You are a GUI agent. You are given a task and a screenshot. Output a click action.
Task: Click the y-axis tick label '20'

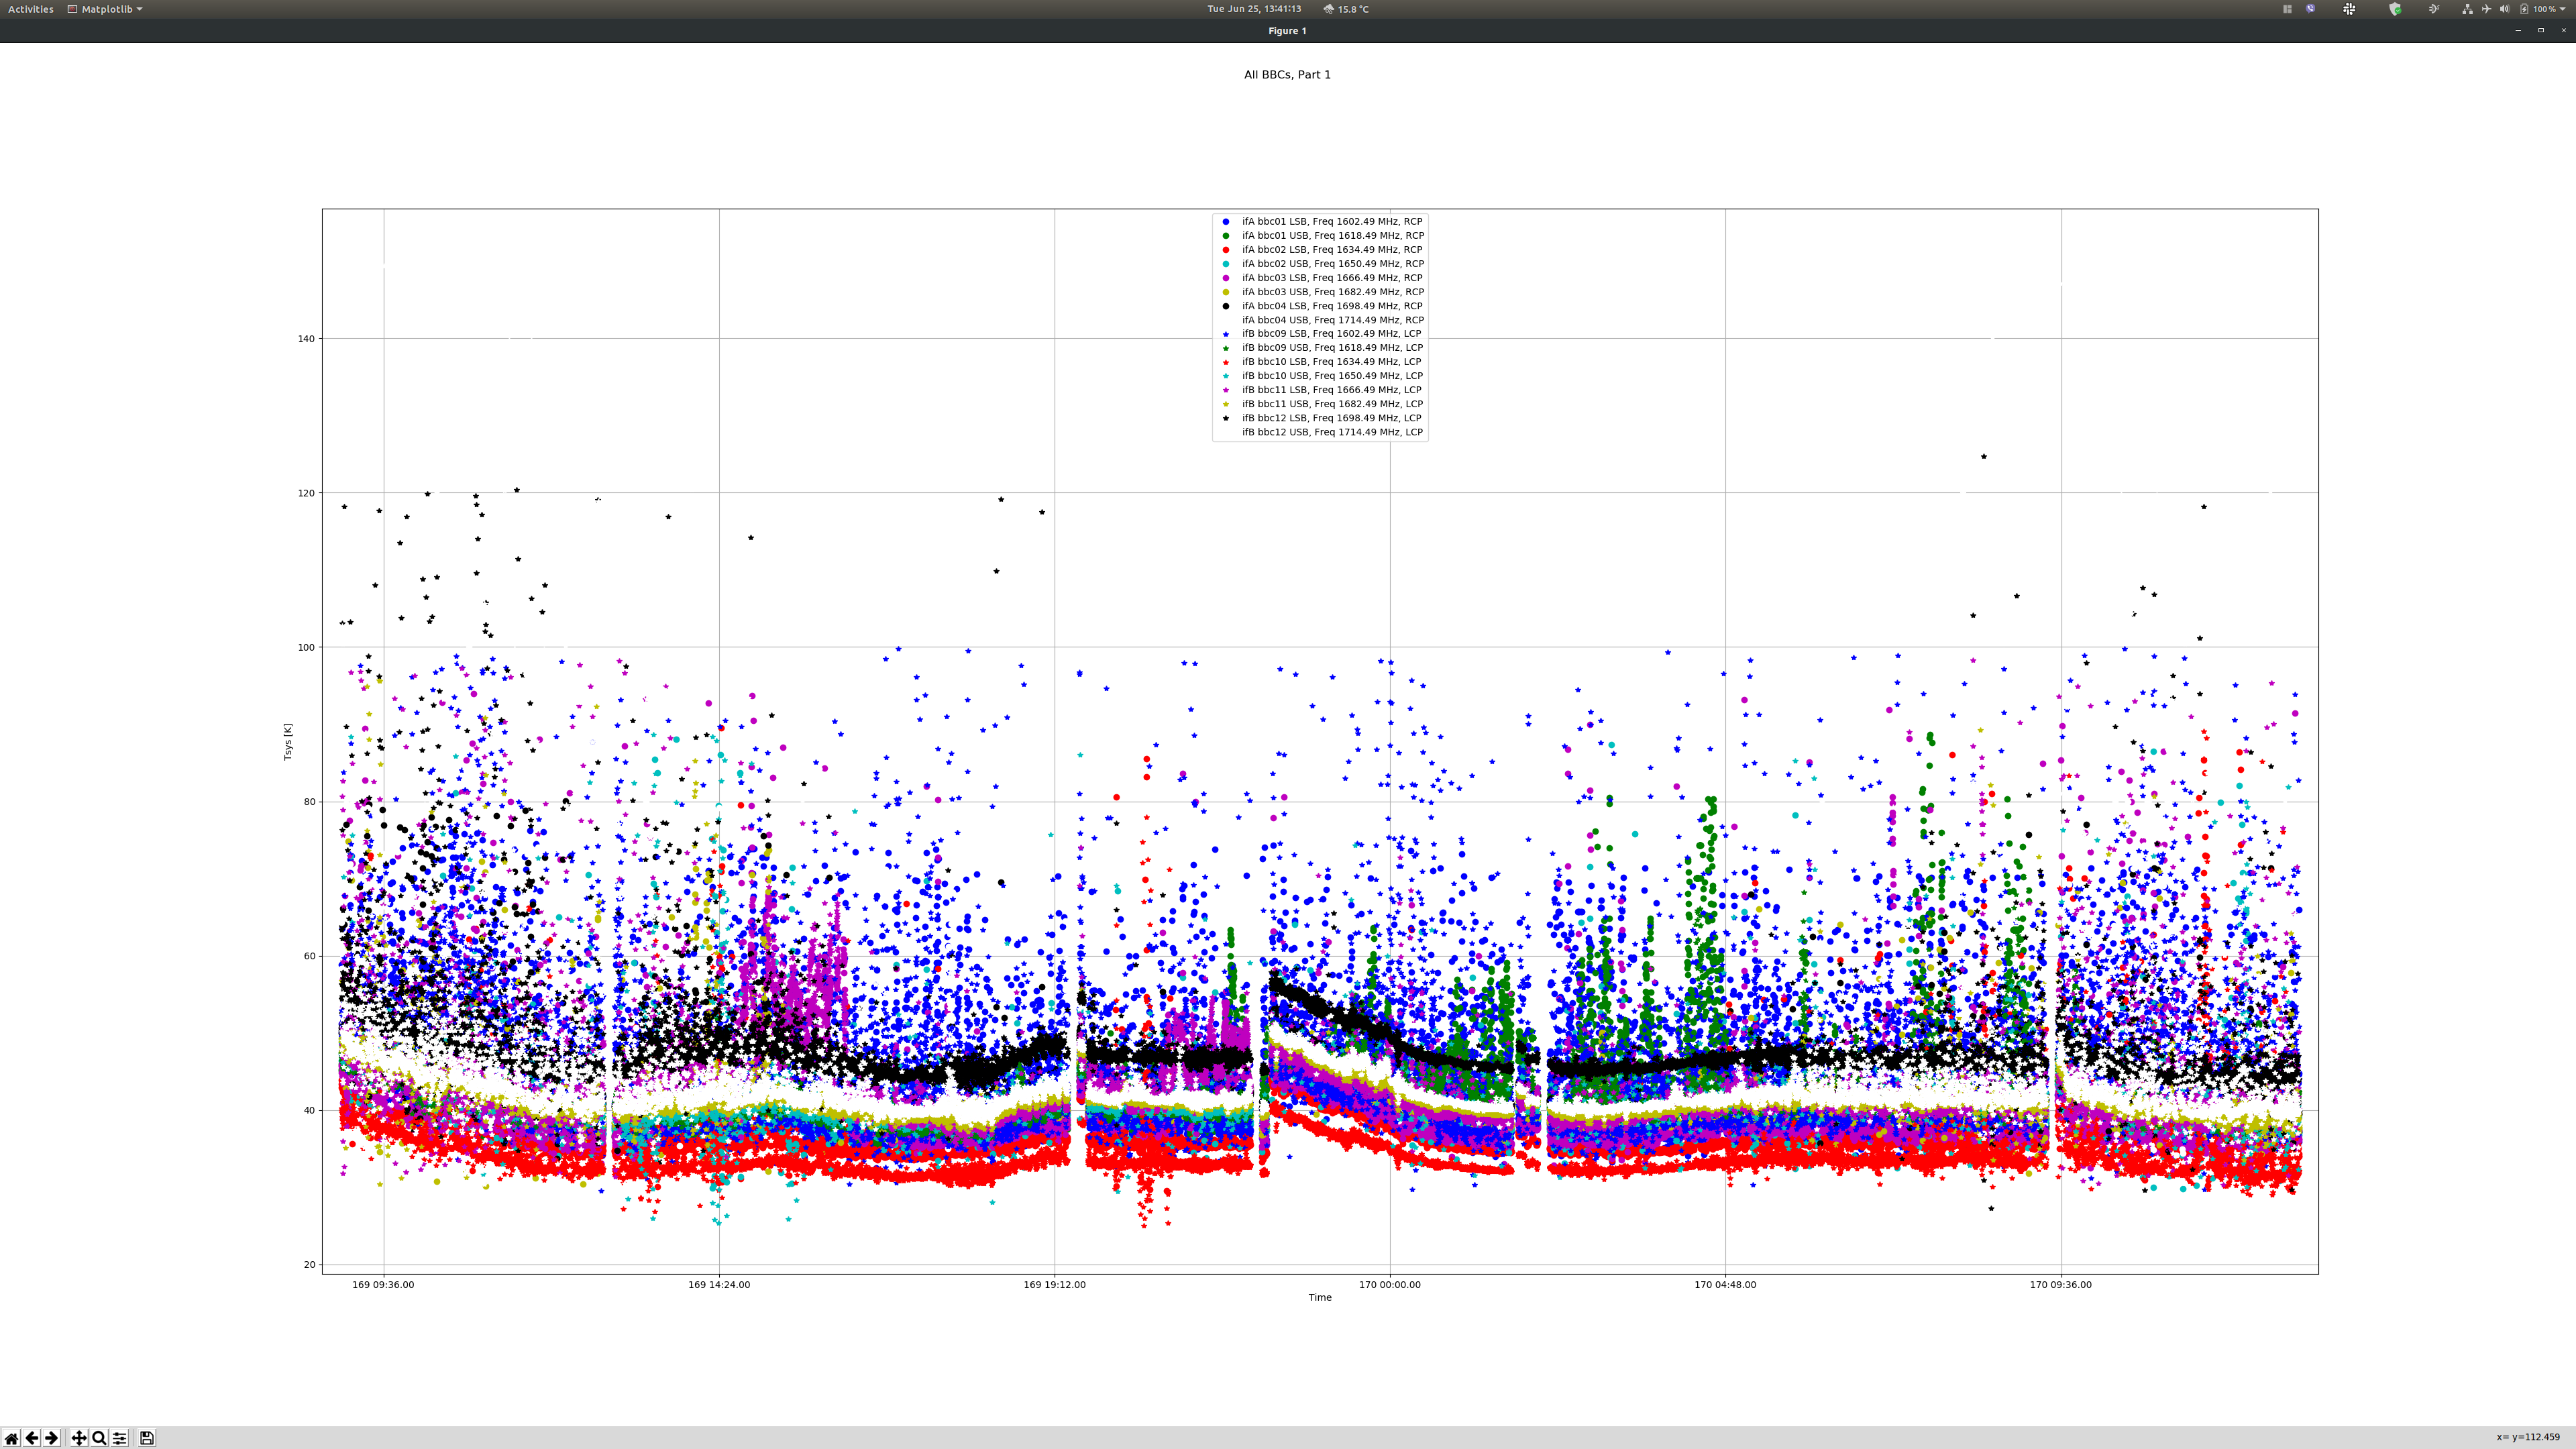(x=309, y=1265)
